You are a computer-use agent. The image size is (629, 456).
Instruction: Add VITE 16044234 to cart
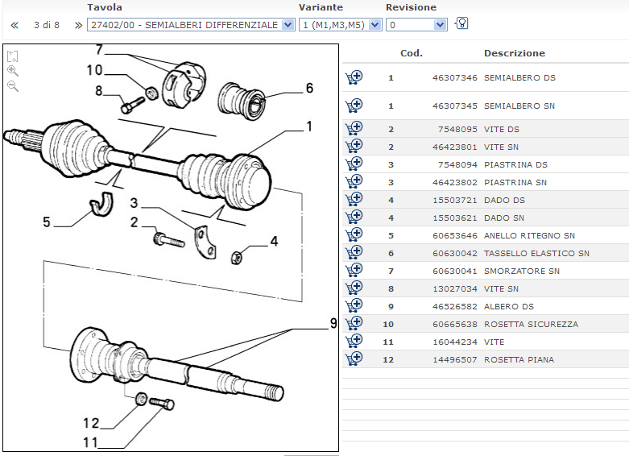tap(354, 342)
